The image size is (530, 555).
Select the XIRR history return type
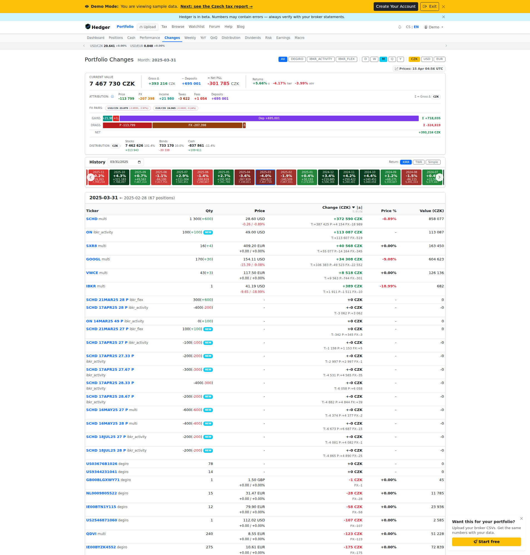click(x=406, y=162)
